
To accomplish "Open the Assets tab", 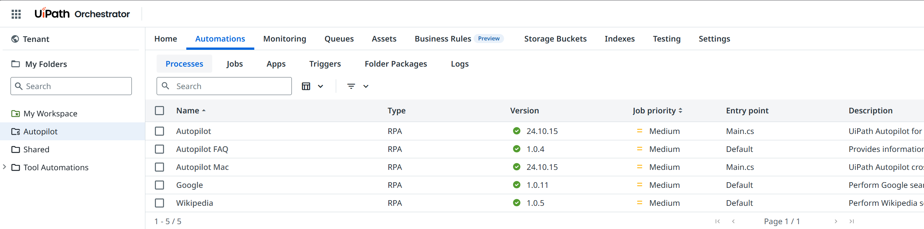I will coord(384,39).
